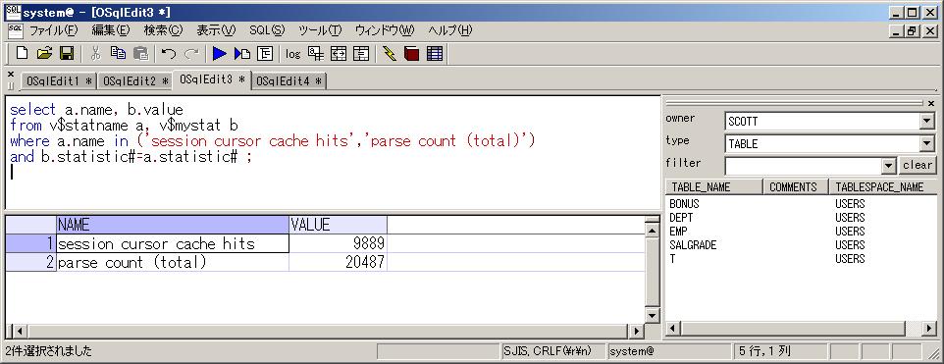Screen dimensions: 944x364
Task: Click the VALUE result column header
Action: point(338,225)
